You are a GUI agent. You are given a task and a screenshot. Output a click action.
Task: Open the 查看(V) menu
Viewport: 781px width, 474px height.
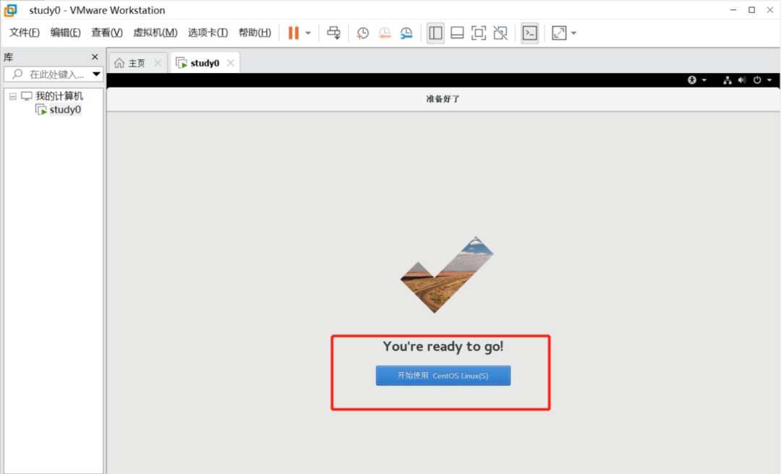point(106,33)
